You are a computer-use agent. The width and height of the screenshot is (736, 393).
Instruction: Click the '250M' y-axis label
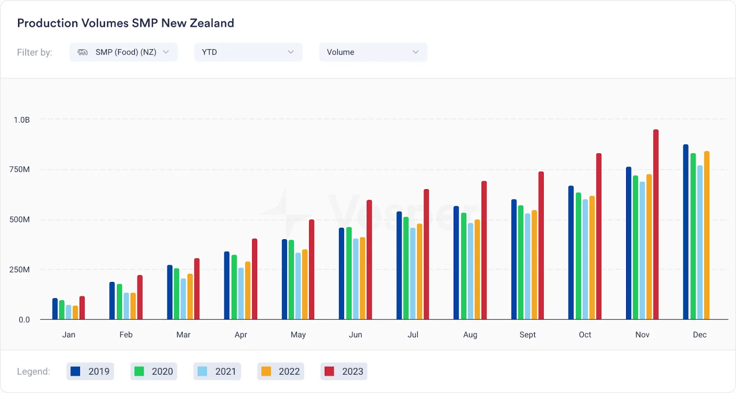click(x=20, y=269)
